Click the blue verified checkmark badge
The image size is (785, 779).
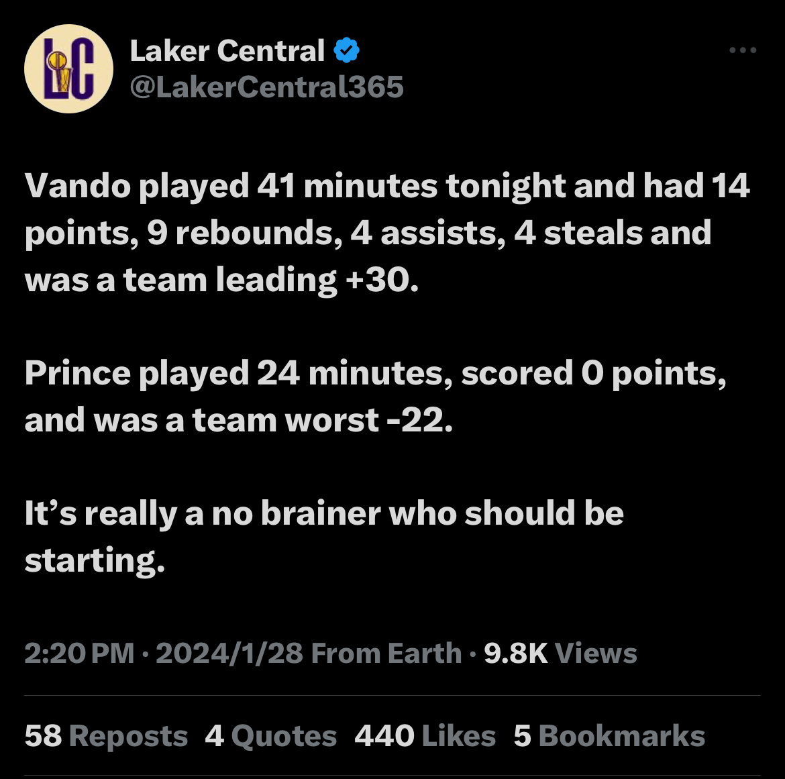[x=346, y=50]
